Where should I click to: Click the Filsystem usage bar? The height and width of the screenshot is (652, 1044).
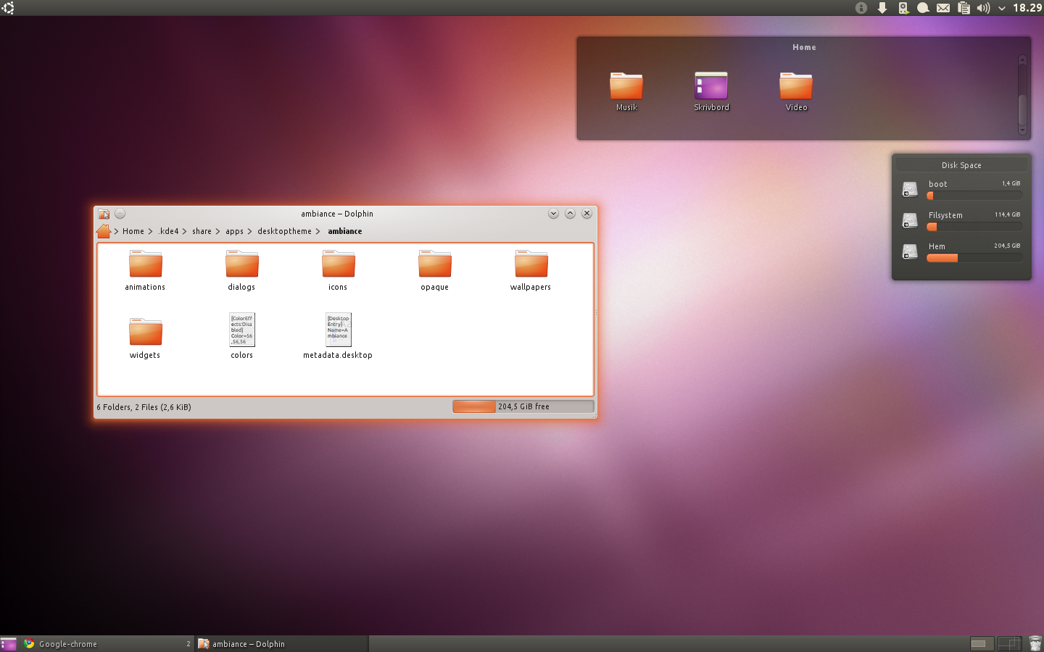(974, 227)
